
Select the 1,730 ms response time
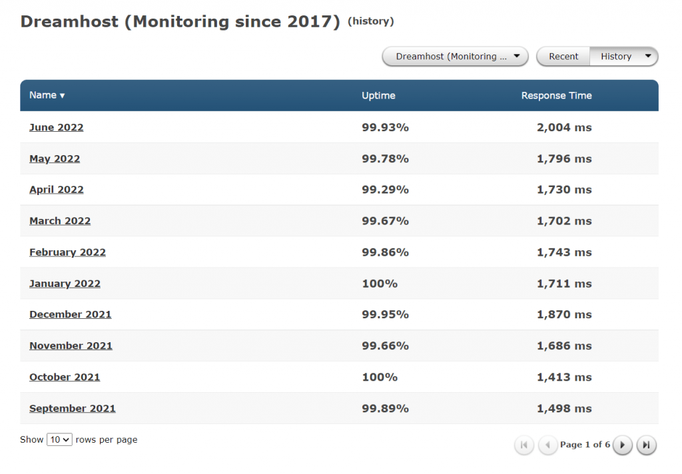click(564, 190)
